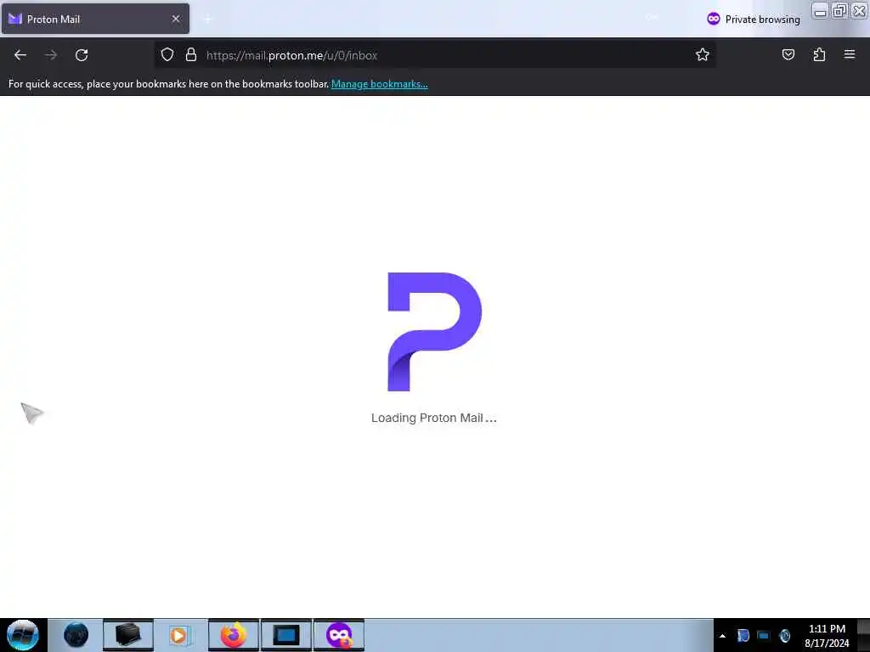870x652 pixels.
Task: Click the Private browsing indicator
Action: (753, 20)
